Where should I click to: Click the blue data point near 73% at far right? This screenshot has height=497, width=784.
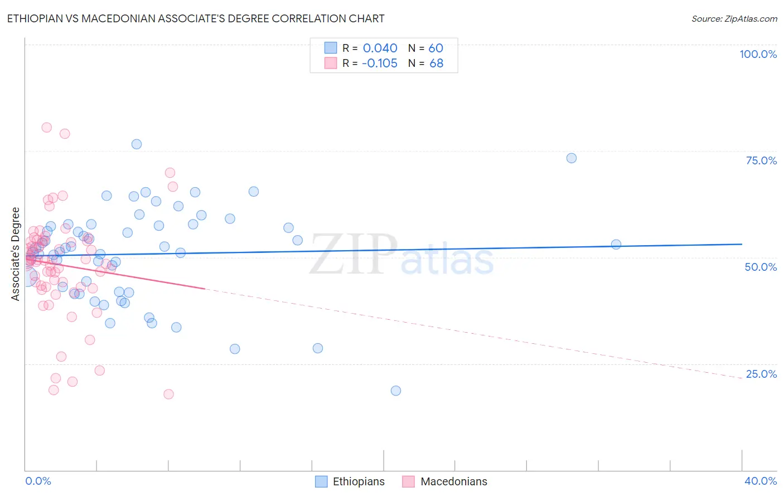(x=572, y=158)
